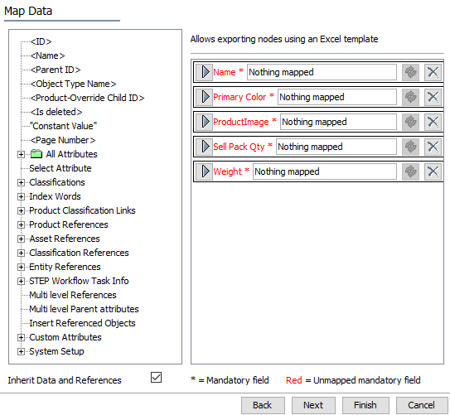The image size is (450, 415).
Task: Expand the STEP Workflow Task Info node
Action: [x=21, y=281]
